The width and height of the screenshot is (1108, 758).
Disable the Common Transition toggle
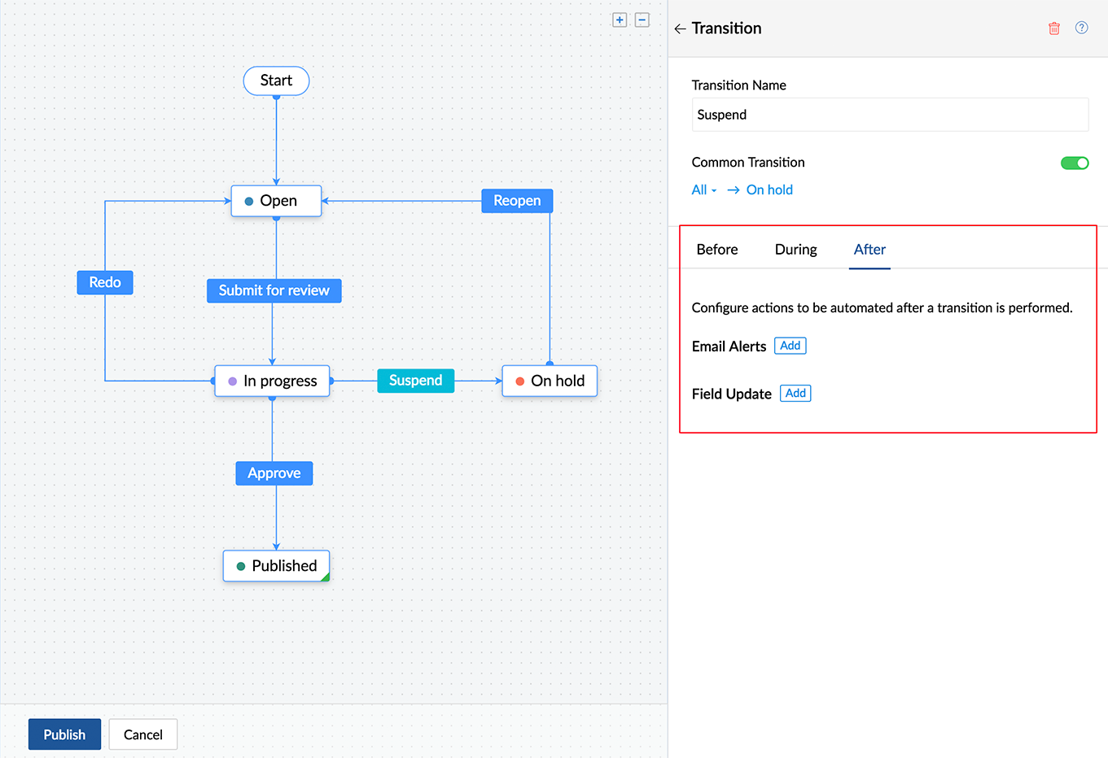pos(1074,163)
